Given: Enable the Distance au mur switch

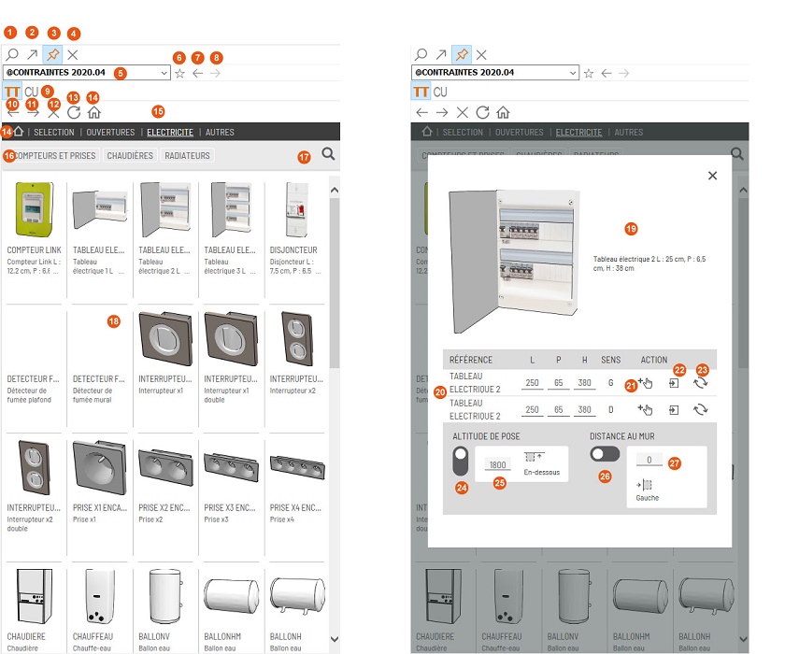Looking at the screenshot, I should pyautogui.click(x=606, y=453).
